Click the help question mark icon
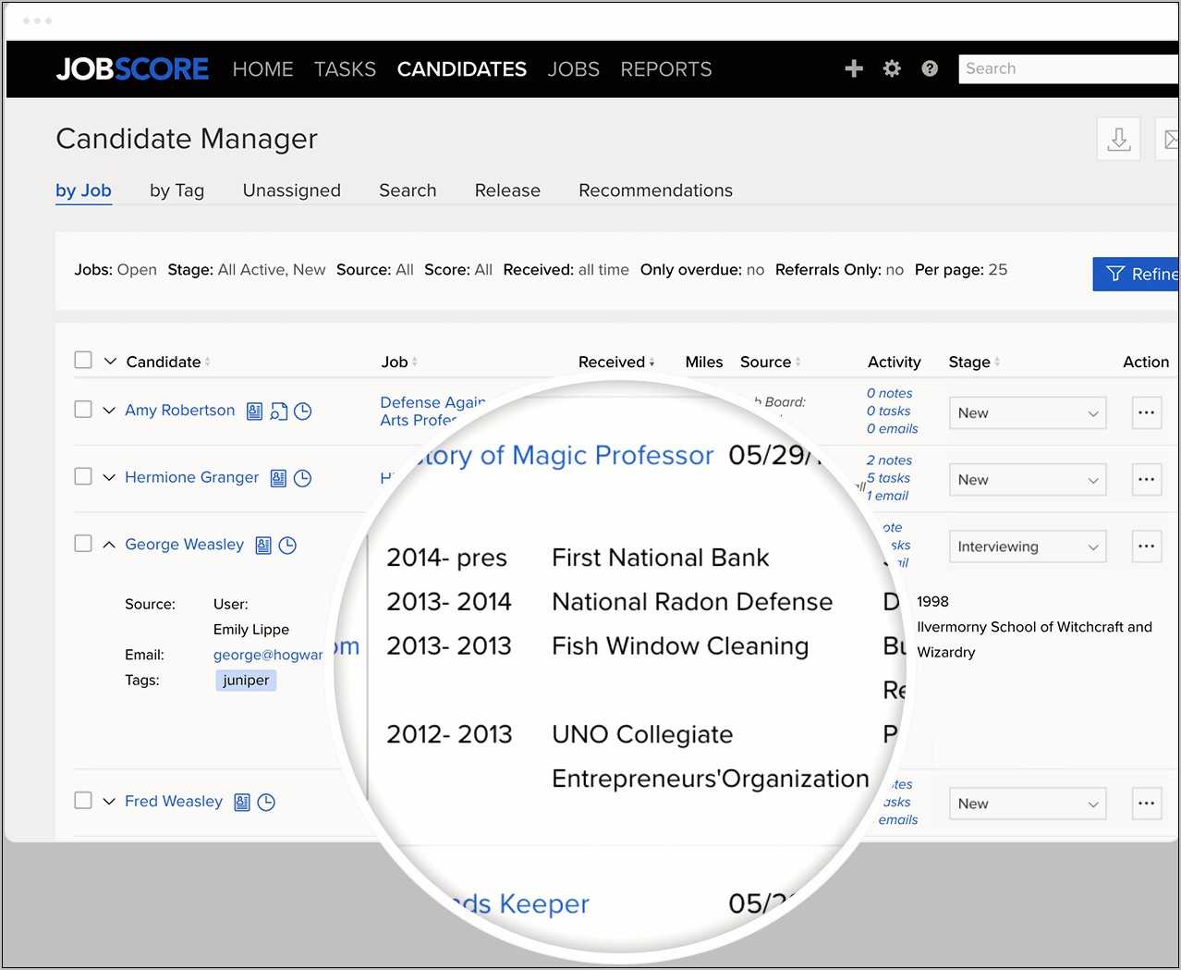Image resolution: width=1181 pixels, height=970 pixels. 930,68
